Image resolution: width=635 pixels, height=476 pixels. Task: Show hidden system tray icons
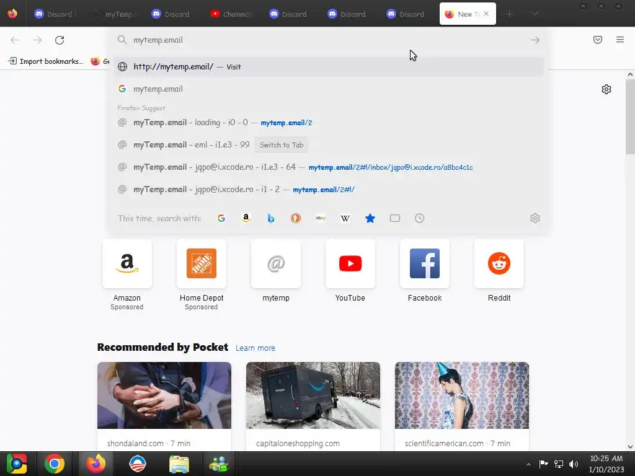pos(528,464)
